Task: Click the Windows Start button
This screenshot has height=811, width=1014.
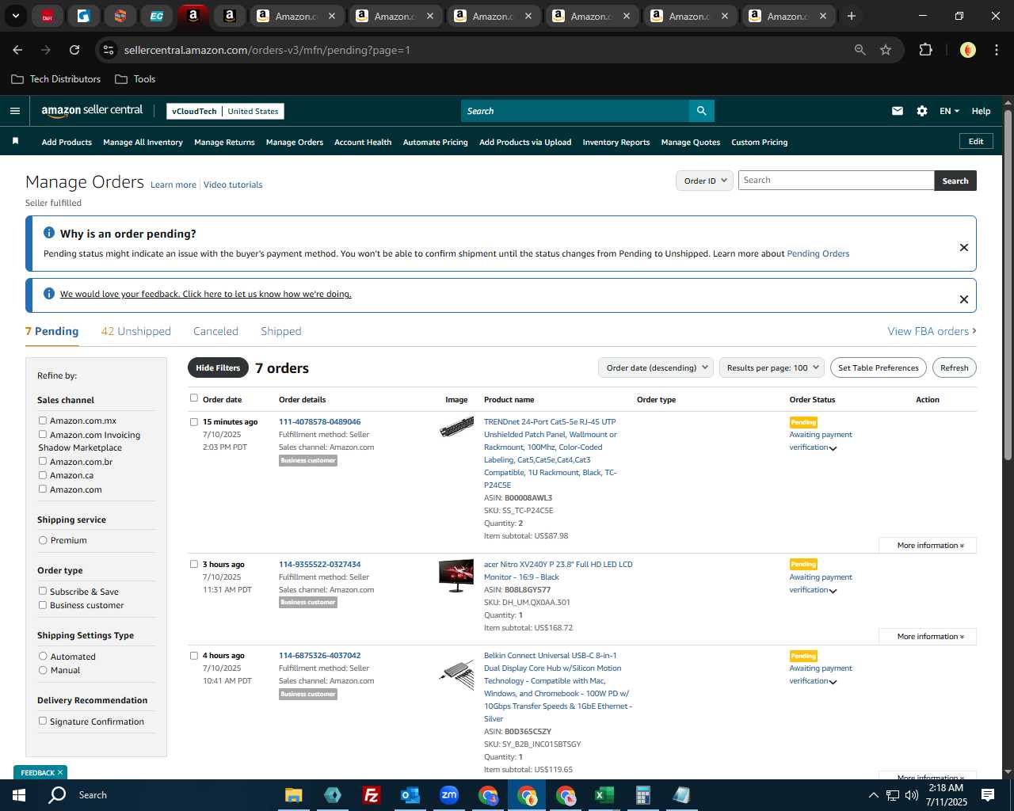Action: coord(18,795)
